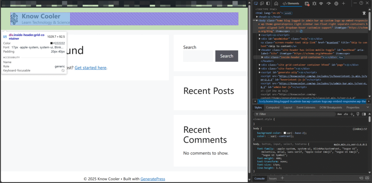Show more style pane tabs chevron
Image resolution: width=372 pixels, height=183 pixels.
tap(368, 107)
